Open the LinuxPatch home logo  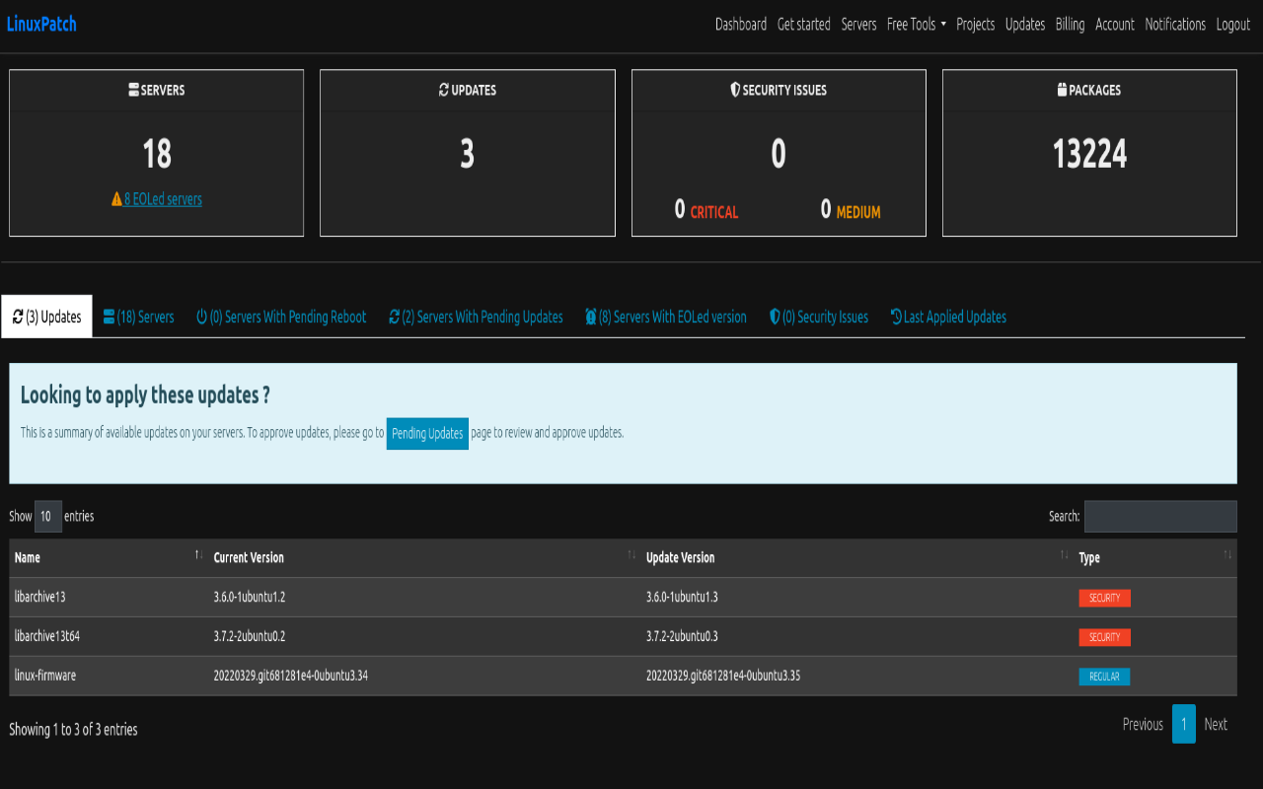tap(41, 24)
